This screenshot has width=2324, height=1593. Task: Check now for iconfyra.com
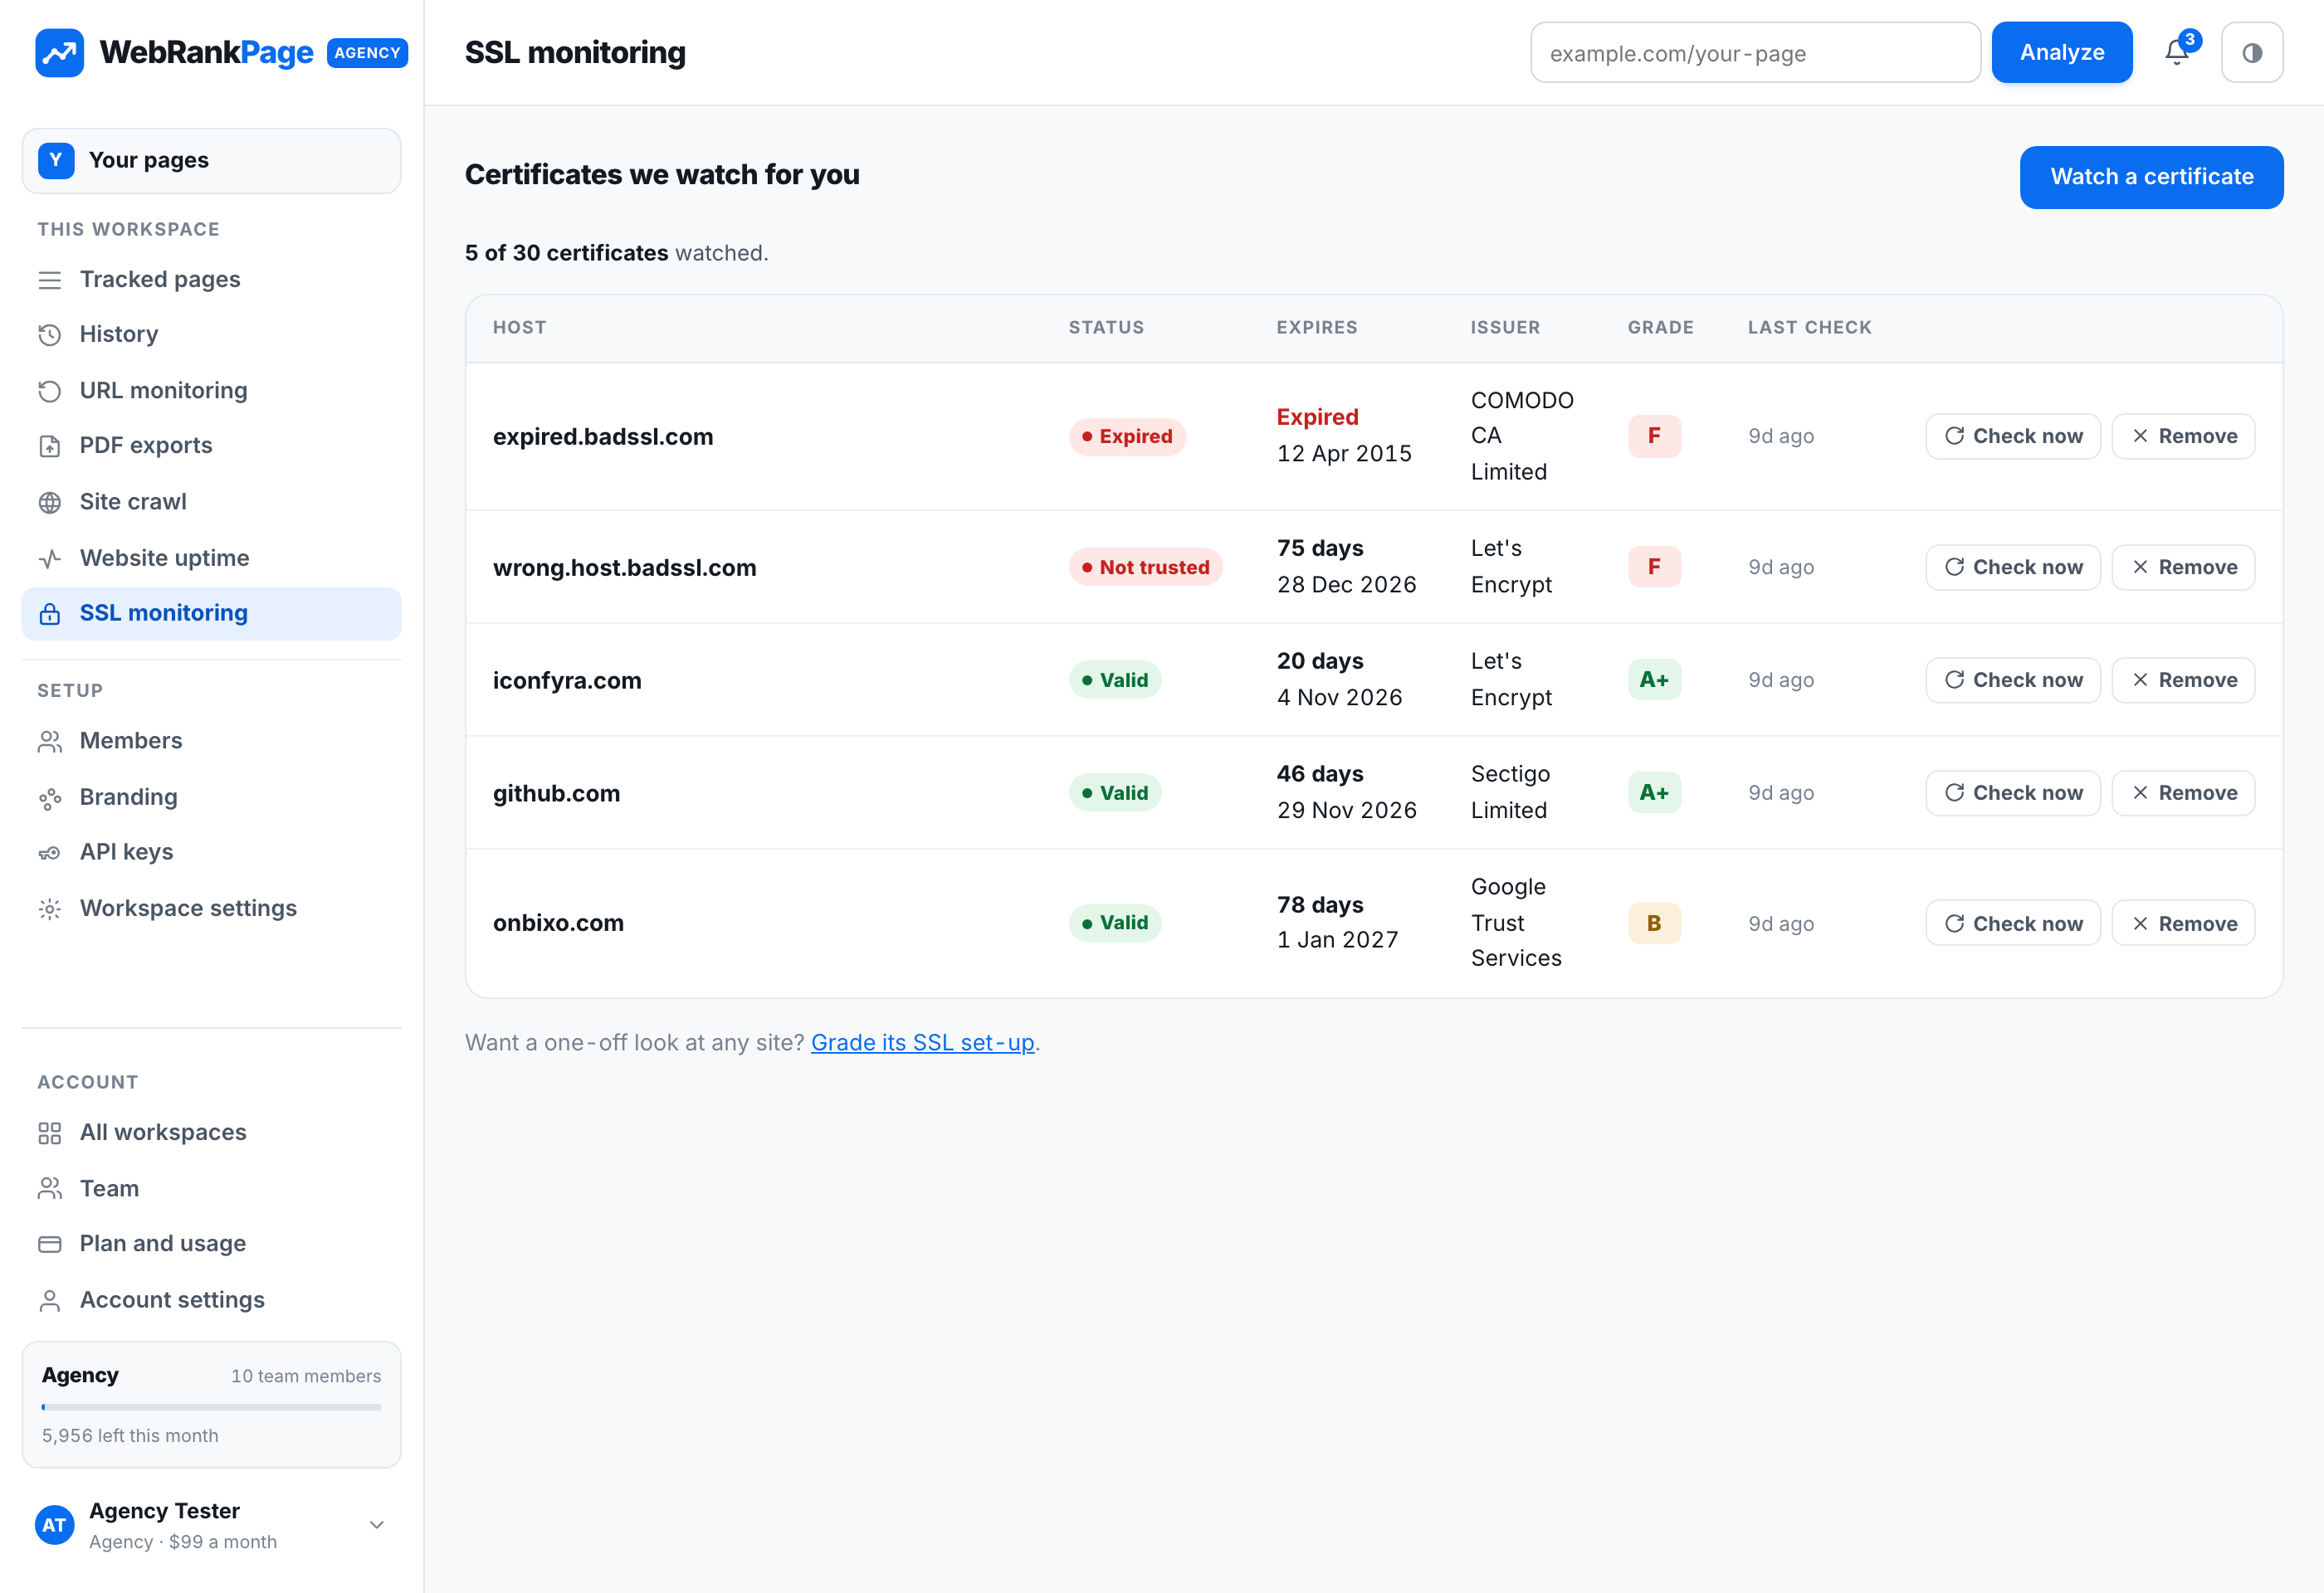point(2012,680)
